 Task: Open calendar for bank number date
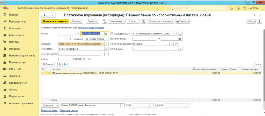click(x=180, y=39)
